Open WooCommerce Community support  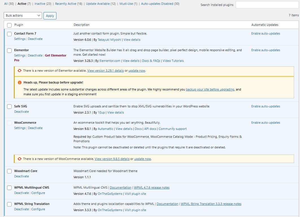(172, 129)
